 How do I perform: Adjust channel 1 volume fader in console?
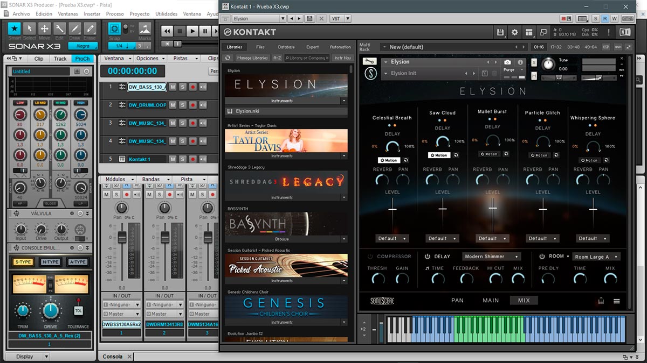click(122, 238)
